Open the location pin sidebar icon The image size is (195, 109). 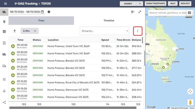(x=4, y=22)
